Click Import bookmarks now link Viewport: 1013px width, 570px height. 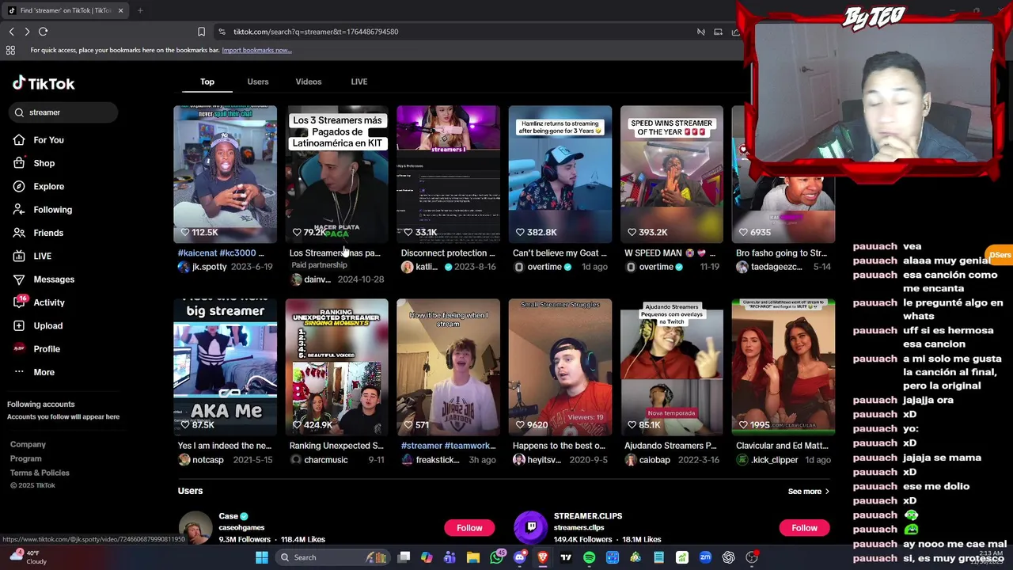pyautogui.click(x=256, y=50)
